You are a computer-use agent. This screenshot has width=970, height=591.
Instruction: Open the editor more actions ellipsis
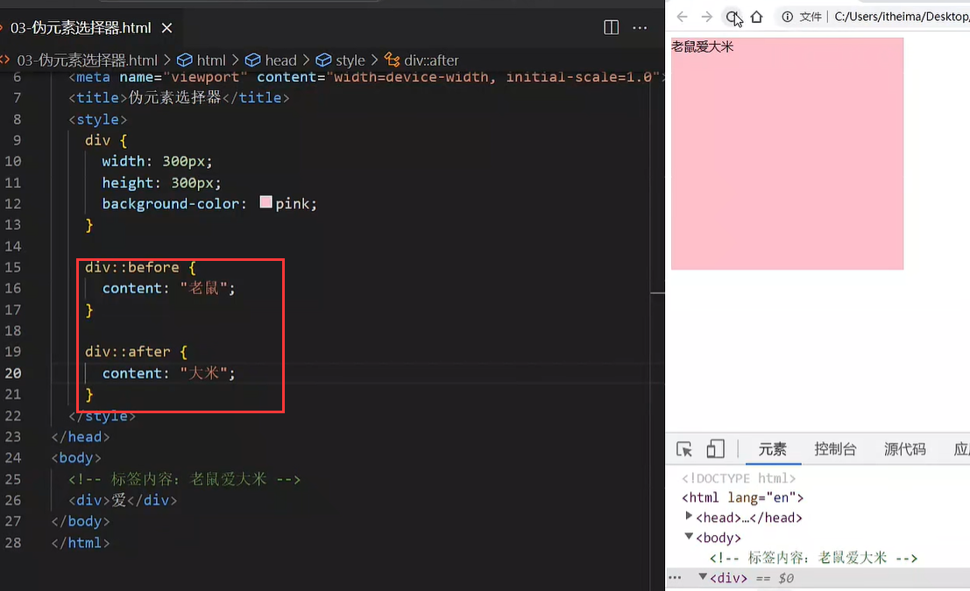[641, 28]
